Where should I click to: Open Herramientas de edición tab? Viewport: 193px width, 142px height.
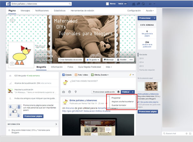tap(82, 11)
